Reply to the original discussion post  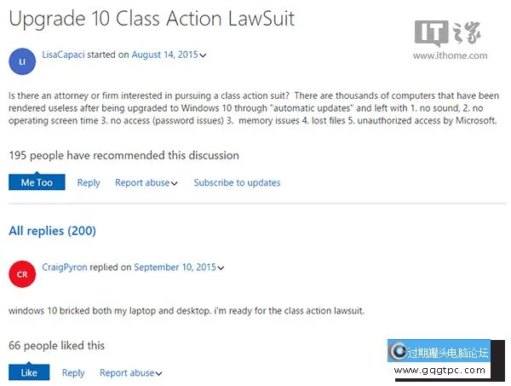coord(89,182)
